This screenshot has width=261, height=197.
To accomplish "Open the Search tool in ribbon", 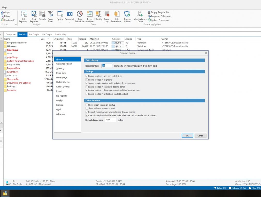I will click(x=42, y=16).
